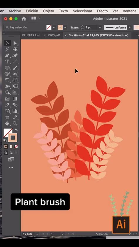The image size is (139, 247).
Task: Select the Shape Builder tool
Action: pyautogui.click(x=7, y=92)
